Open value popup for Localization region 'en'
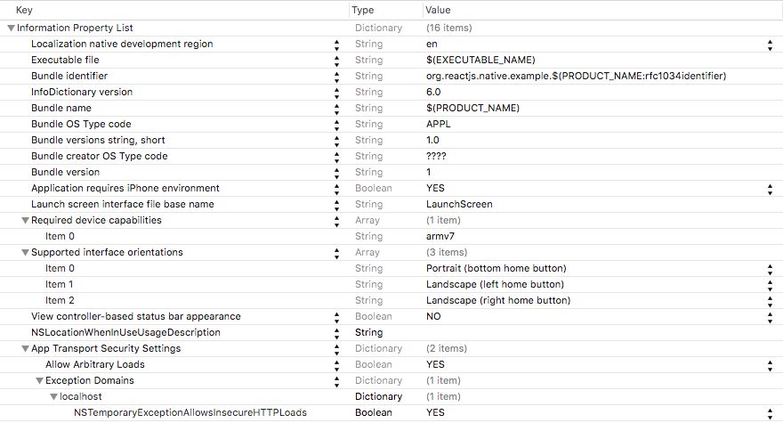The image size is (783, 423). coord(770,45)
